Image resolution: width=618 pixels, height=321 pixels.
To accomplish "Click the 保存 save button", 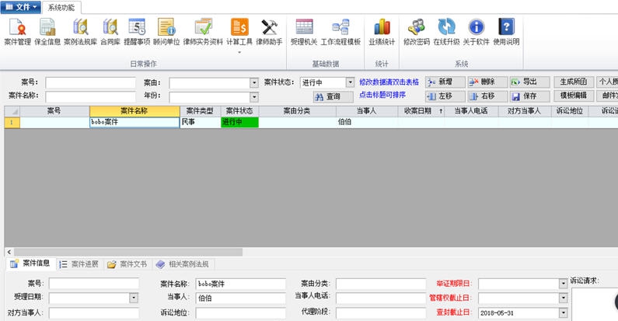I will [529, 96].
